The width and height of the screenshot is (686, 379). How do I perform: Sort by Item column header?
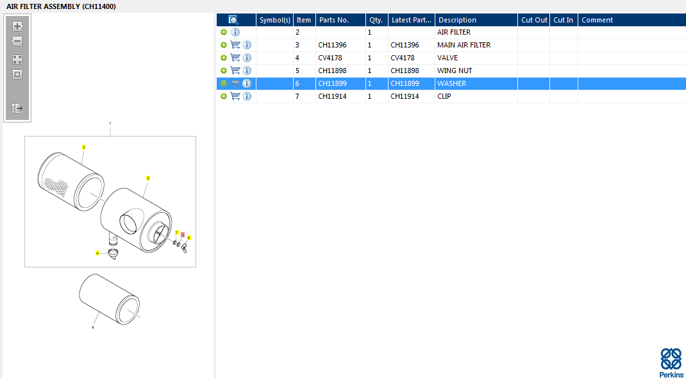click(305, 20)
